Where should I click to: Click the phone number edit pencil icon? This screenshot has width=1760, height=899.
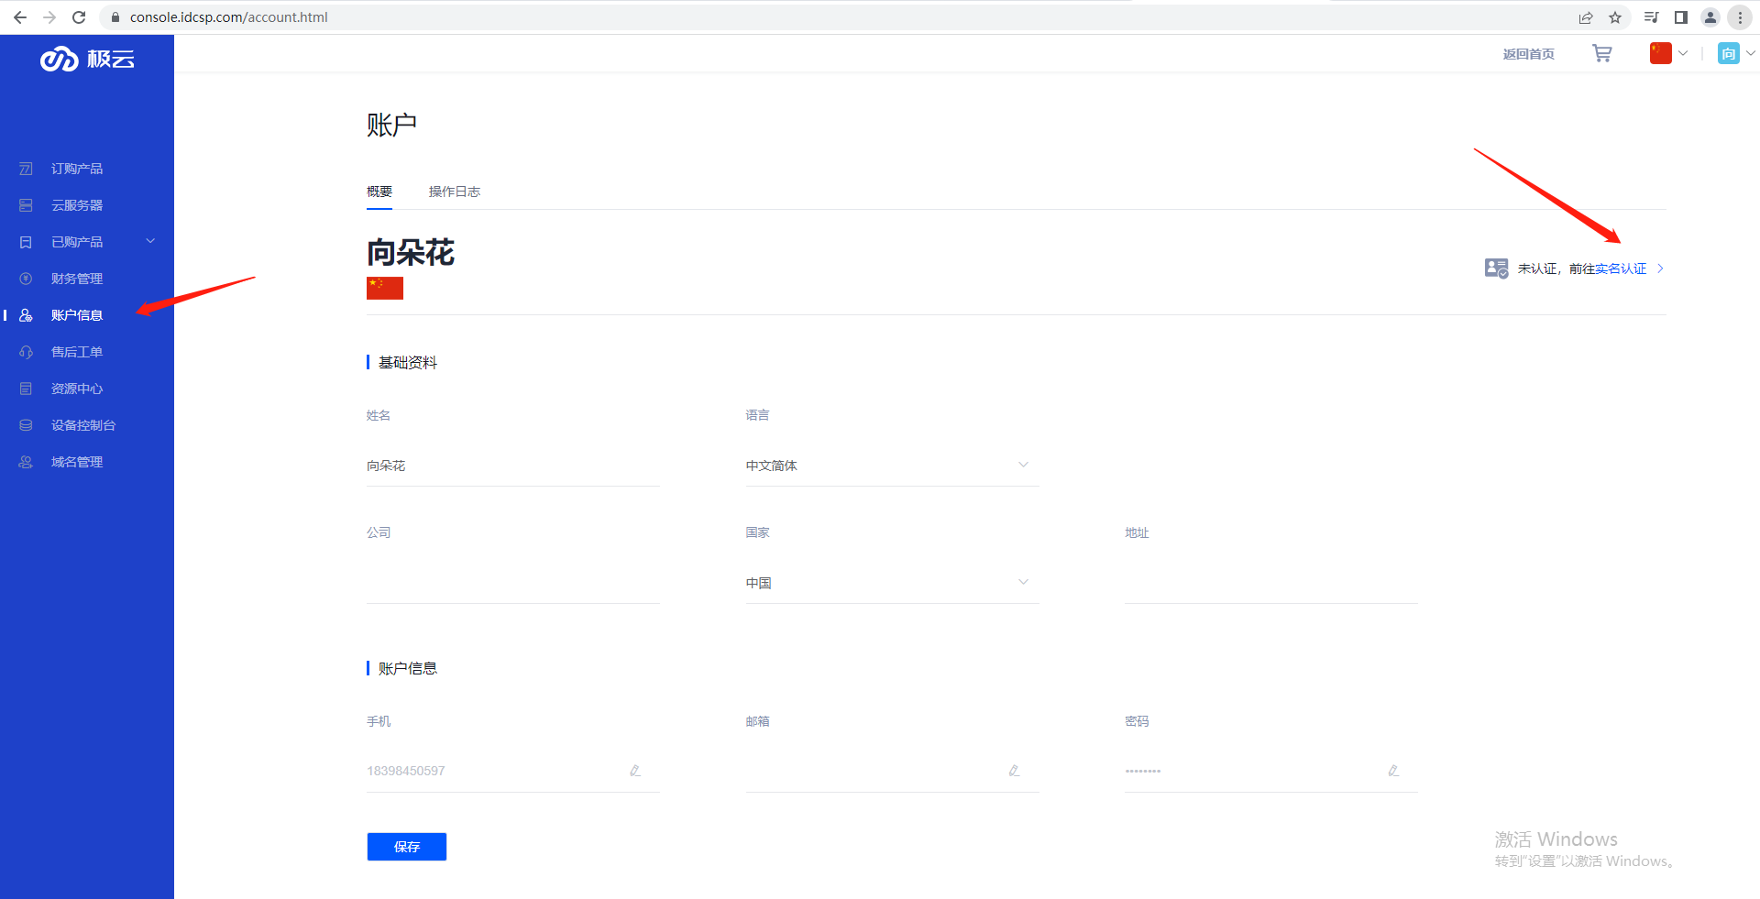pos(634,771)
